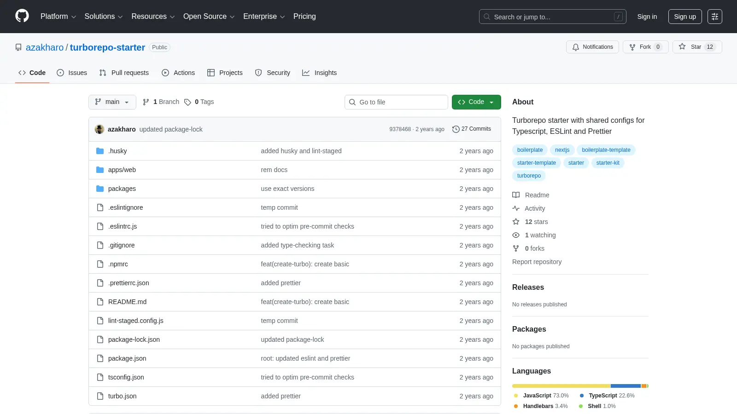Click the branch icon beside 1 Branch
This screenshot has height=414, width=737.
click(146, 102)
